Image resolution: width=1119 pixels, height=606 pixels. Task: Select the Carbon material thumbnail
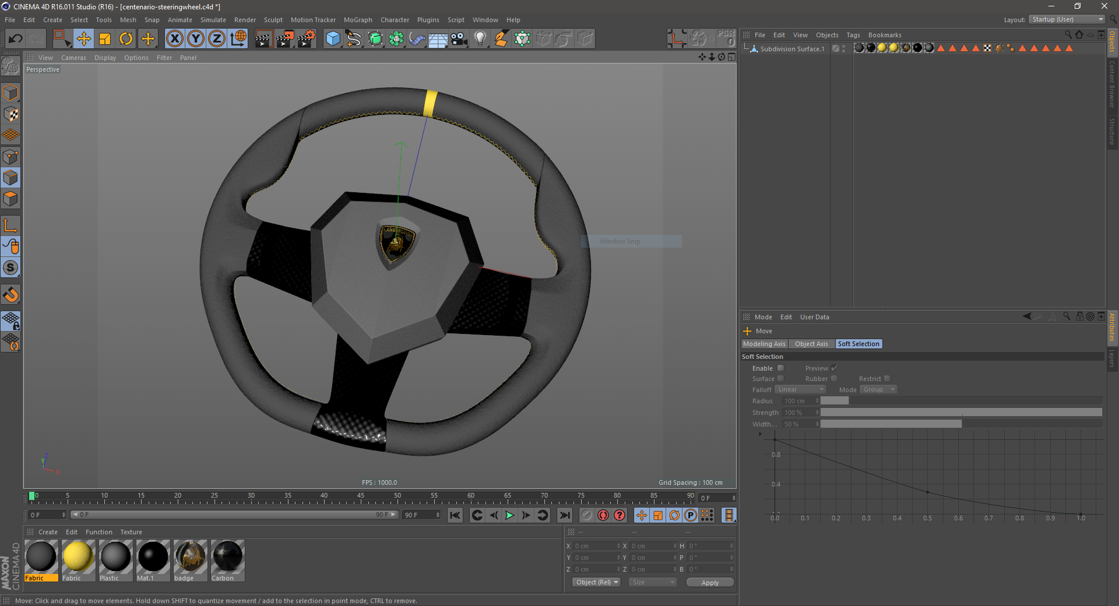(x=227, y=560)
